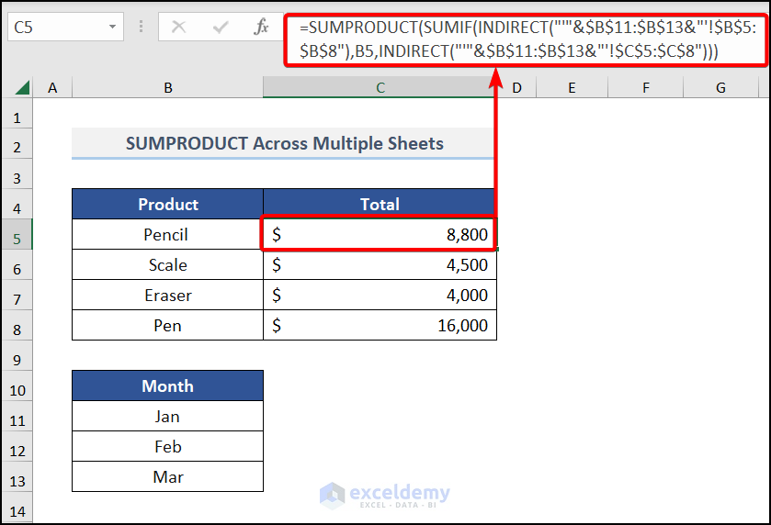Select row 5 header
The image size is (771, 525).
pyautogui.click(x=17, y=235)
